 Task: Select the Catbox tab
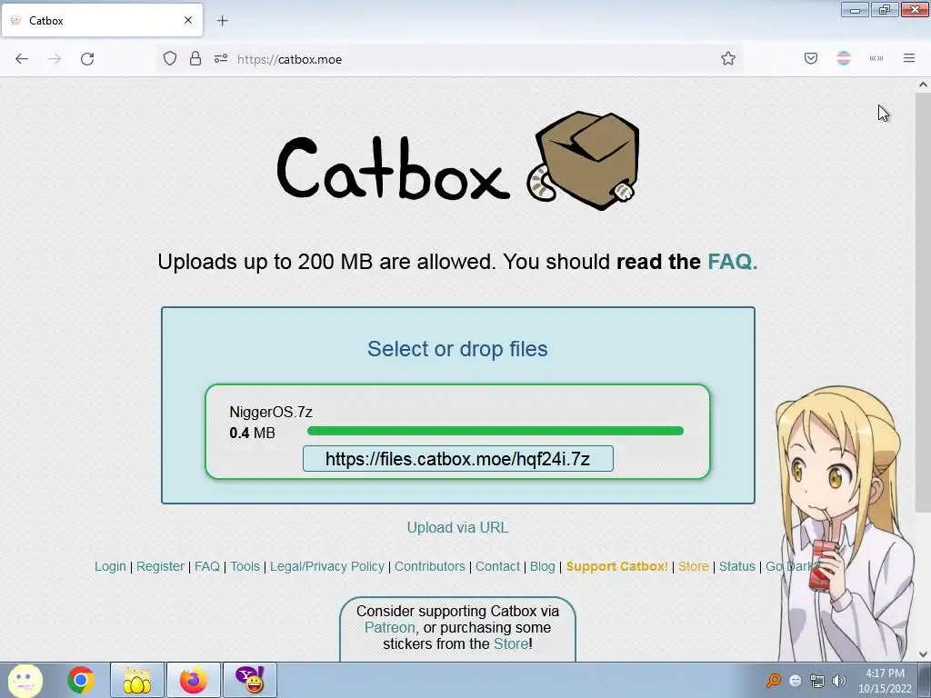click(102, 20)
